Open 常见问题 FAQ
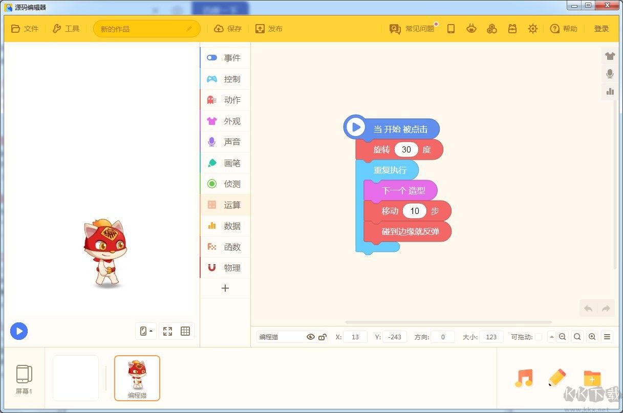 click(412, 29)
